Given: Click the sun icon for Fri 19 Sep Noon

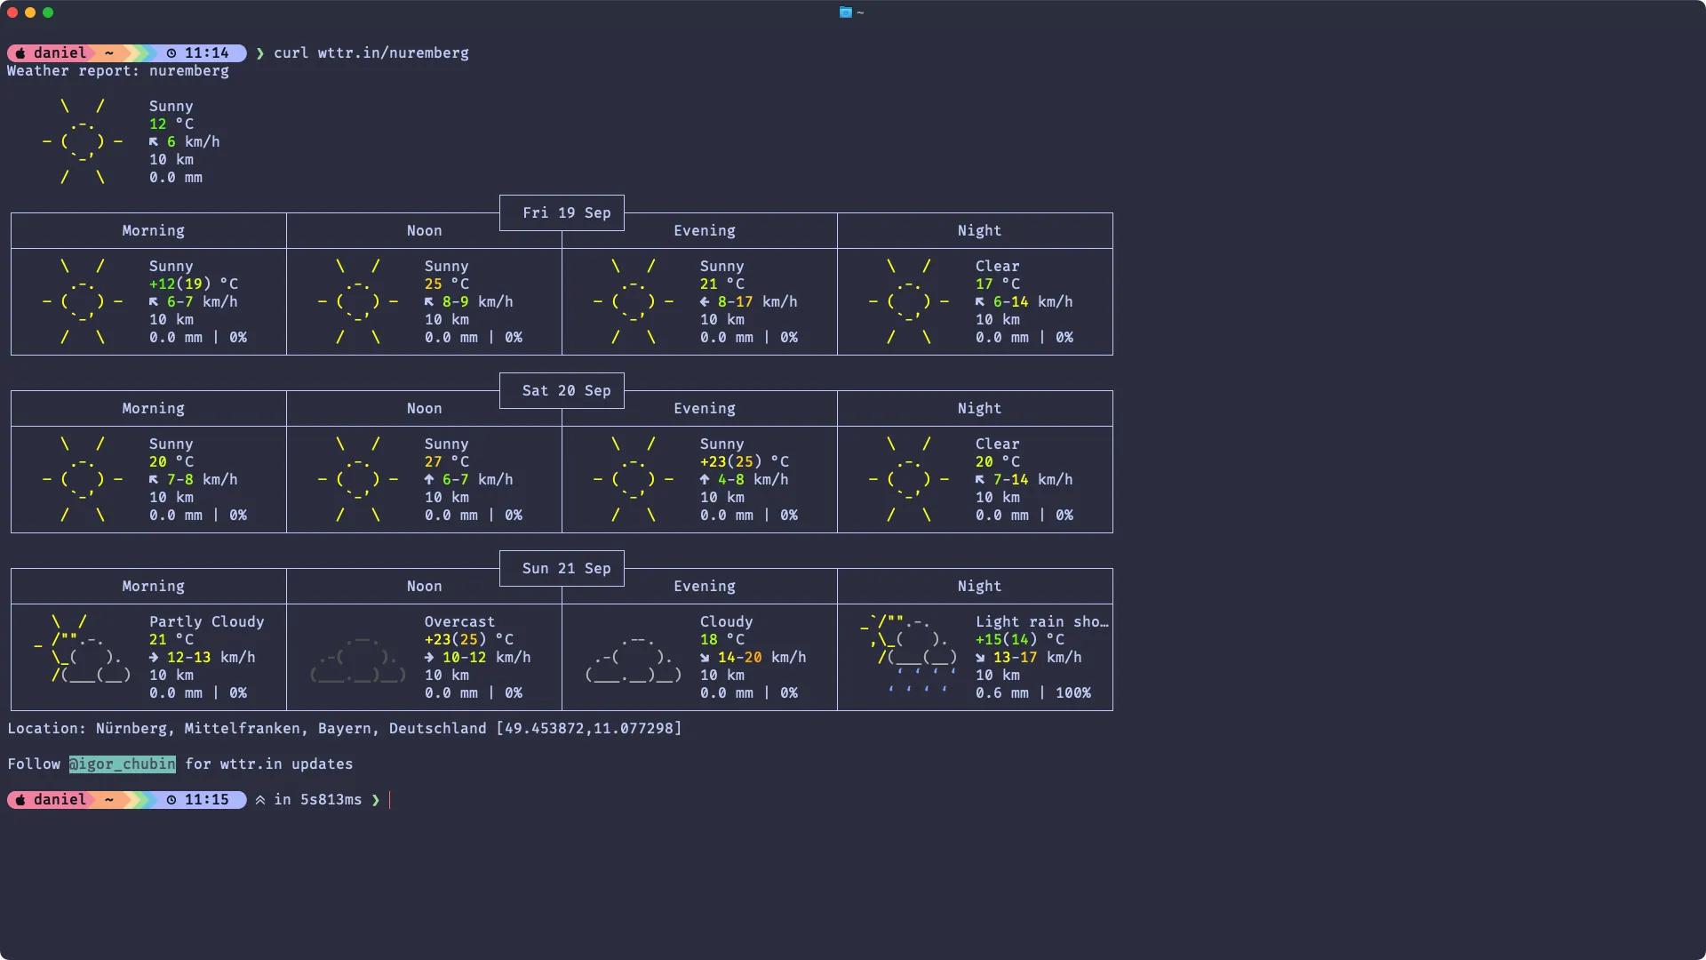Looking at the screenshot, I should (x=358, y=302).
